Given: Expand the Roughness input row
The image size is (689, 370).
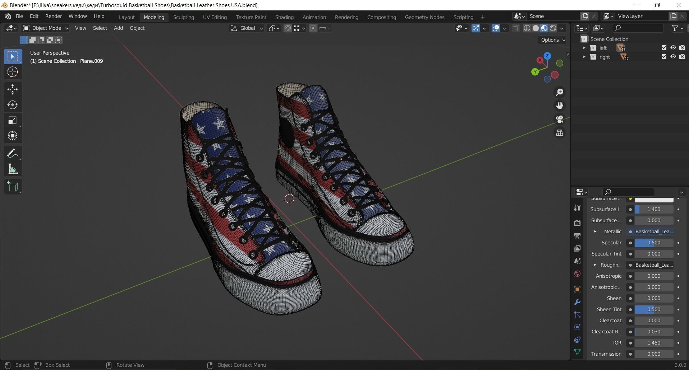Looking at the screenshot, I should [x=595, y=265].
